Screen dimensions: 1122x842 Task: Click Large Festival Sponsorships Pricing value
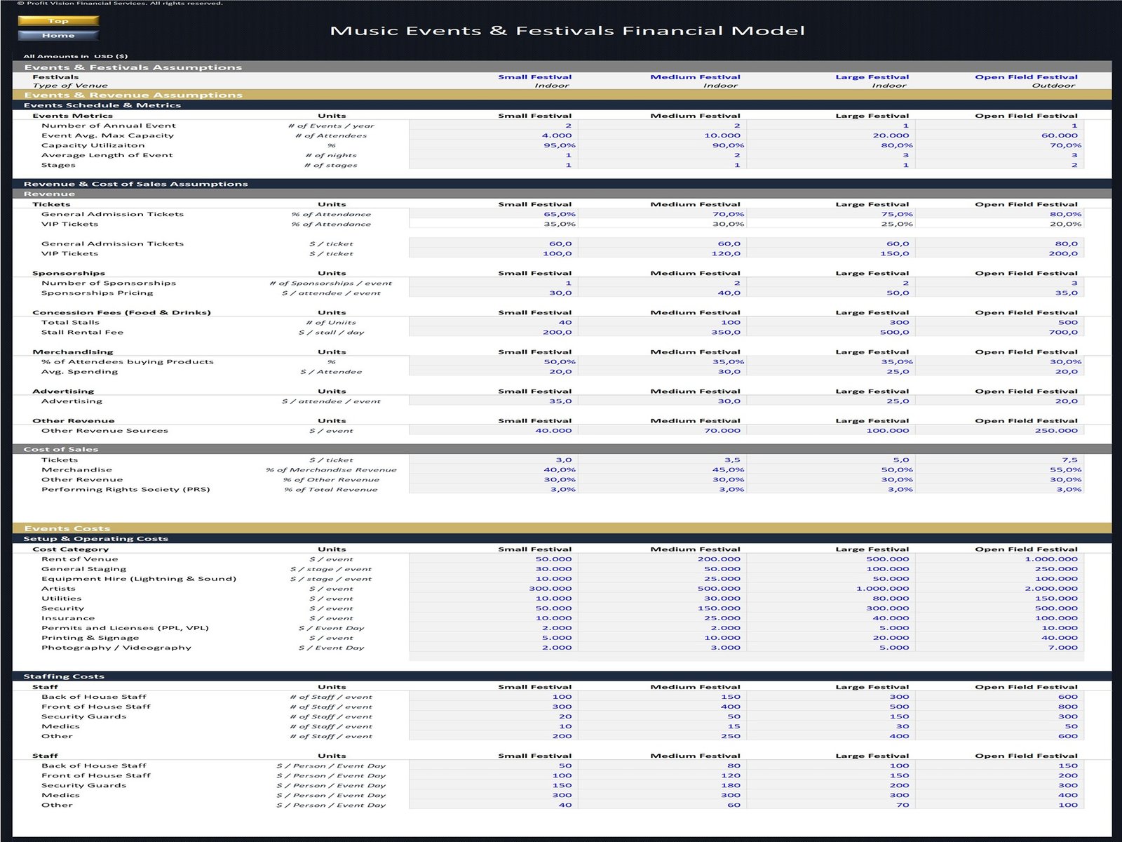(x=830, y=293)
